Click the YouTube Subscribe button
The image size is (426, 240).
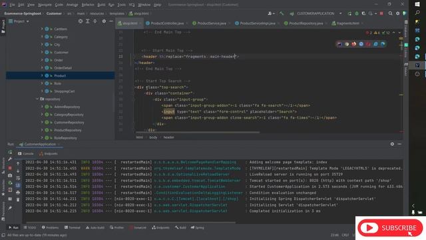tap(390, 228)
